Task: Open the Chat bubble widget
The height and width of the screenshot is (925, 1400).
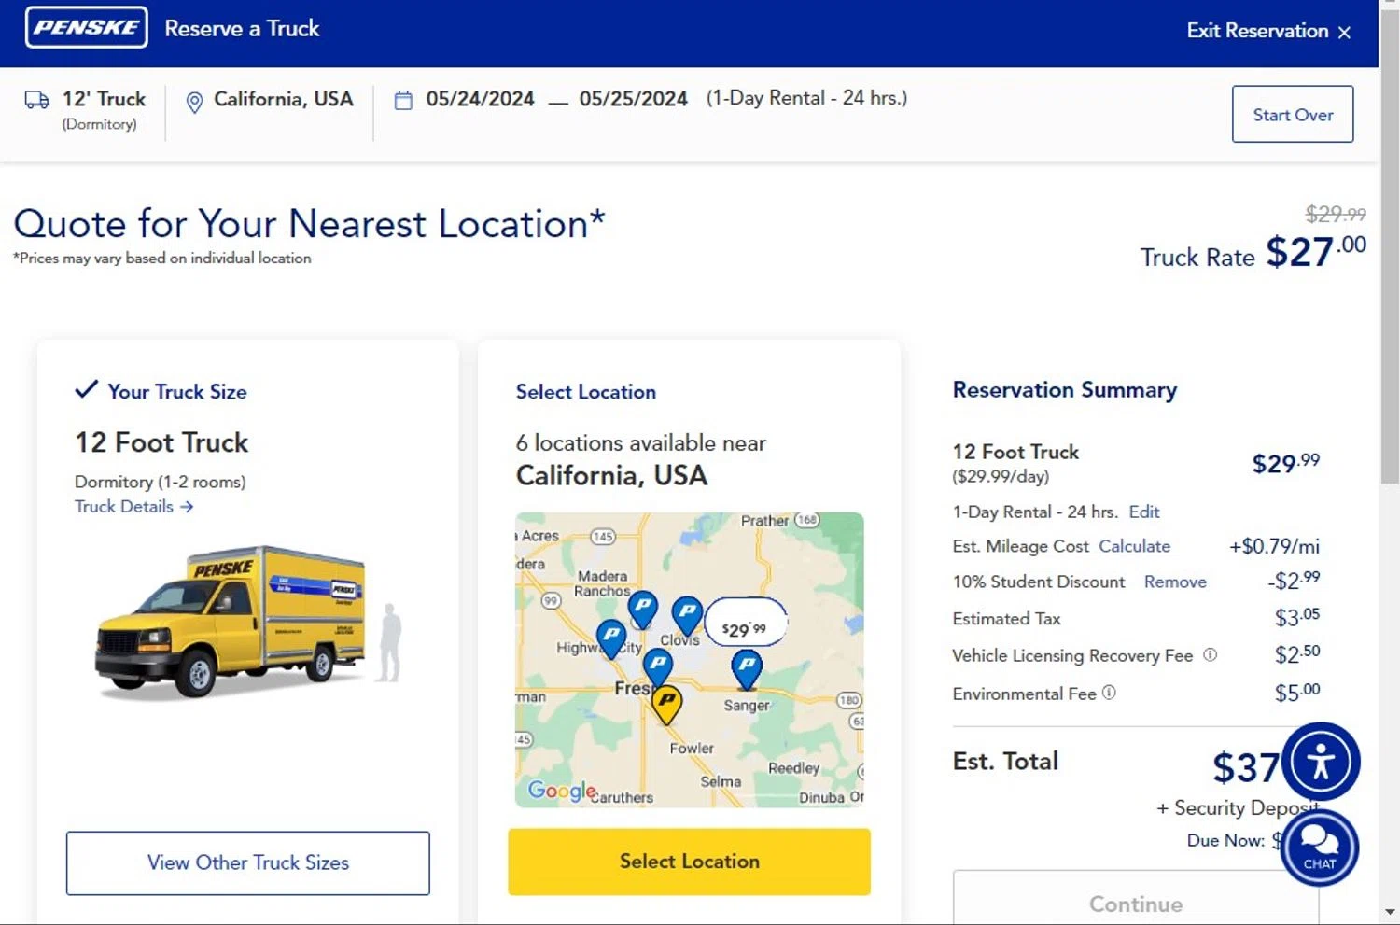Action: [x=1320, y=848]
